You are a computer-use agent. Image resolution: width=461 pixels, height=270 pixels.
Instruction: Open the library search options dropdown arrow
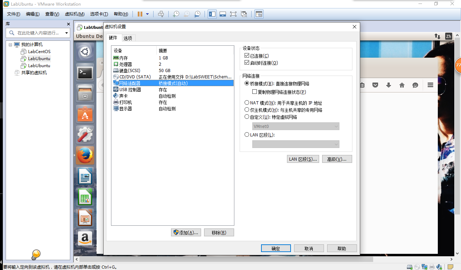click(66, 33)
